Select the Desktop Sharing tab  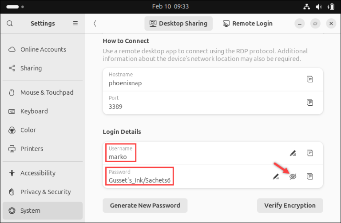(178, 24)
